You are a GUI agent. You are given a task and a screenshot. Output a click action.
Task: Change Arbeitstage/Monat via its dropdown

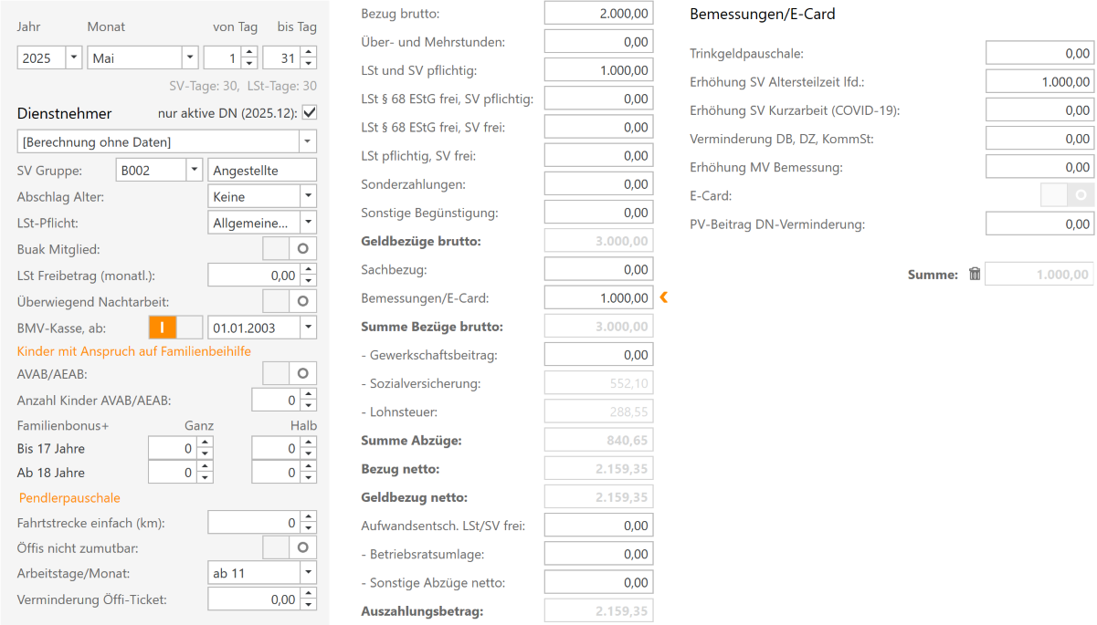[x=308, y=573]
